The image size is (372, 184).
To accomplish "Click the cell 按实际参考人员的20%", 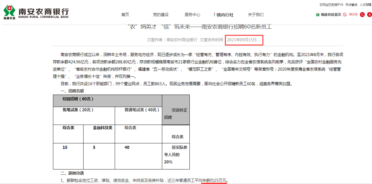I will 176,156.
